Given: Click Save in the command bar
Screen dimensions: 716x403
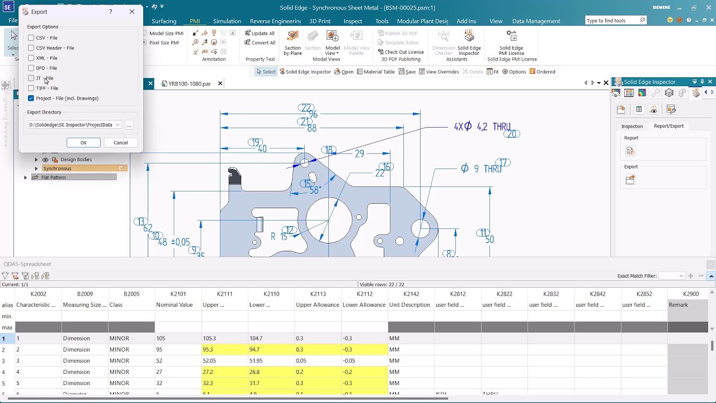Looking at the screenshot, I should pyautogui.click(x=407, y=72).
